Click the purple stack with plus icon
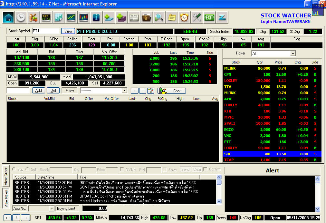Viewport: 326px width, 223px height. coord(121,17)
